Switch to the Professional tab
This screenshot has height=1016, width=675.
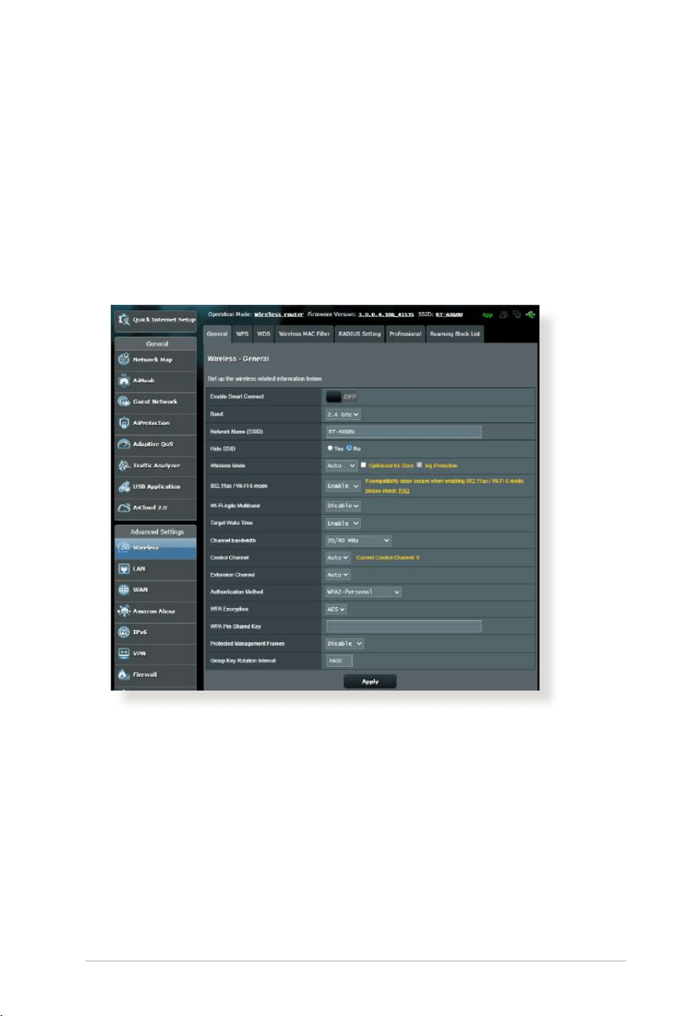coord(404,334)
